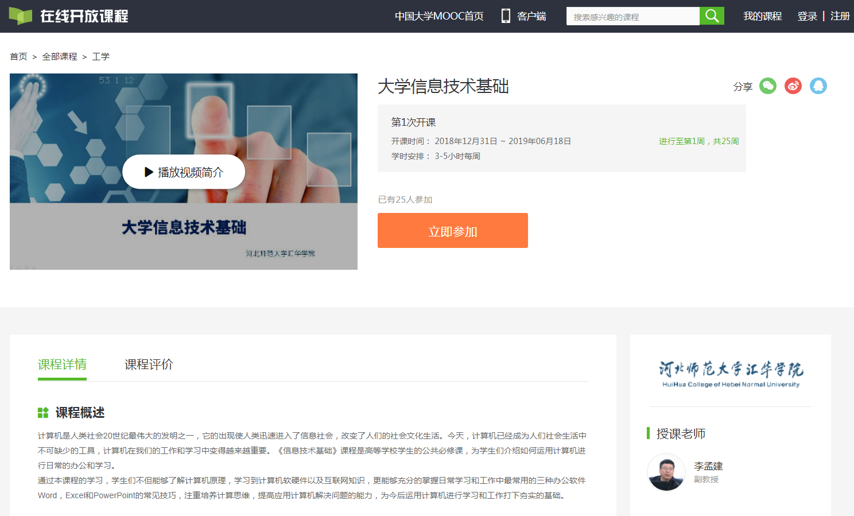Screen dimensions: 854x516
Task: Click the 河北师范大学汇华学院 school logo
Action: [x=731, y=374]
